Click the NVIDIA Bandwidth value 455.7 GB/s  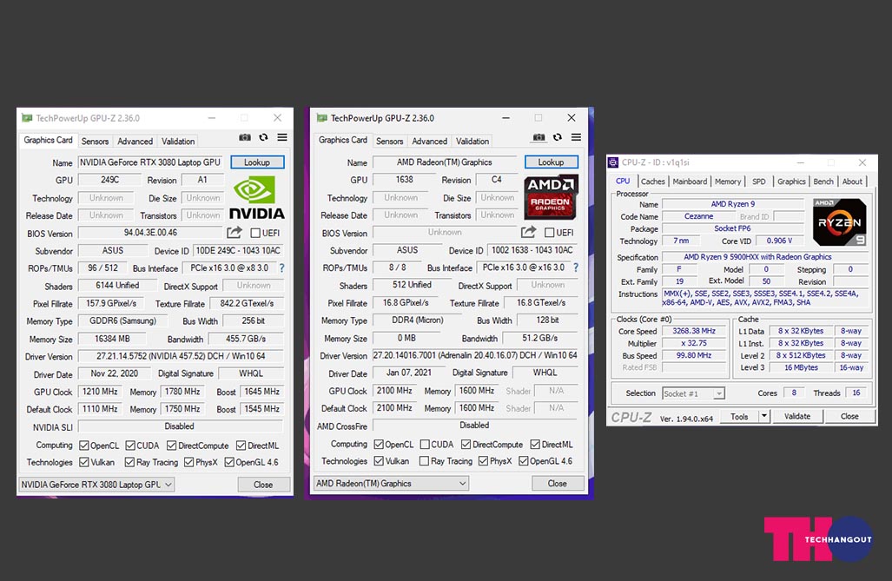click(246, 339)
